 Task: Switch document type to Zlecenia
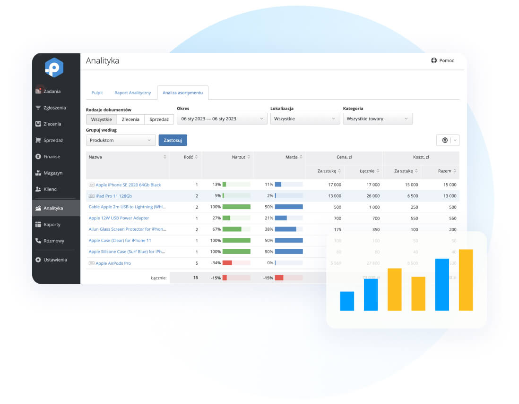point(130,119)
